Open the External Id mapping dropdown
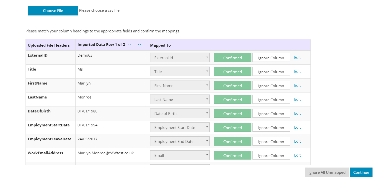This screenshot has height=181, width=375. pos(180,57)
